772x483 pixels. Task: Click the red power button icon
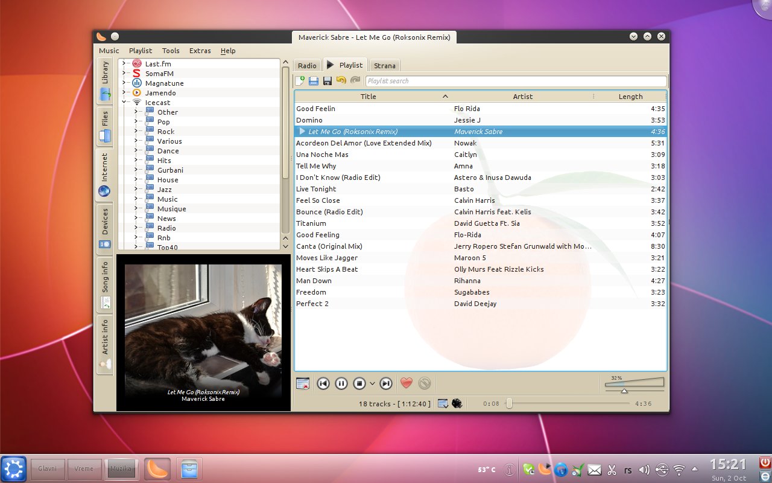pyautogui.click(x=765, y=463)
